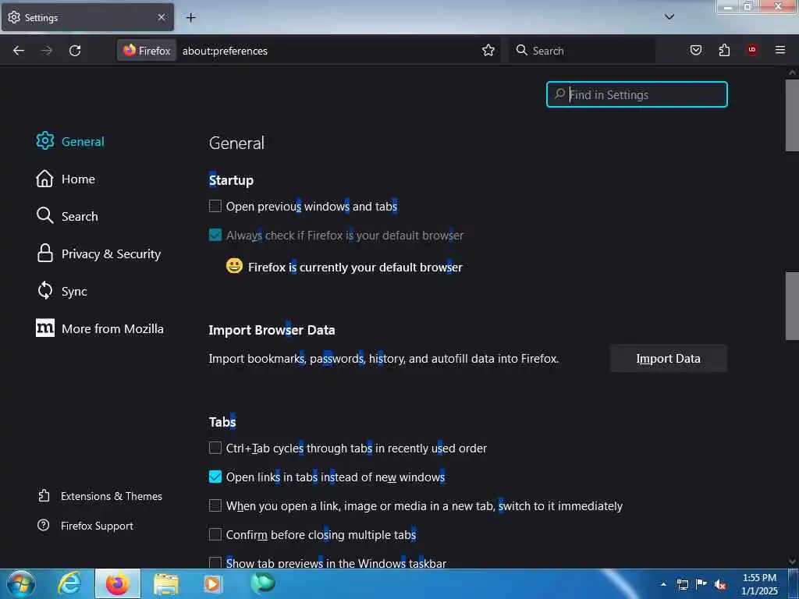Click the Firefox taskbar button

click(x=118, y=583)
